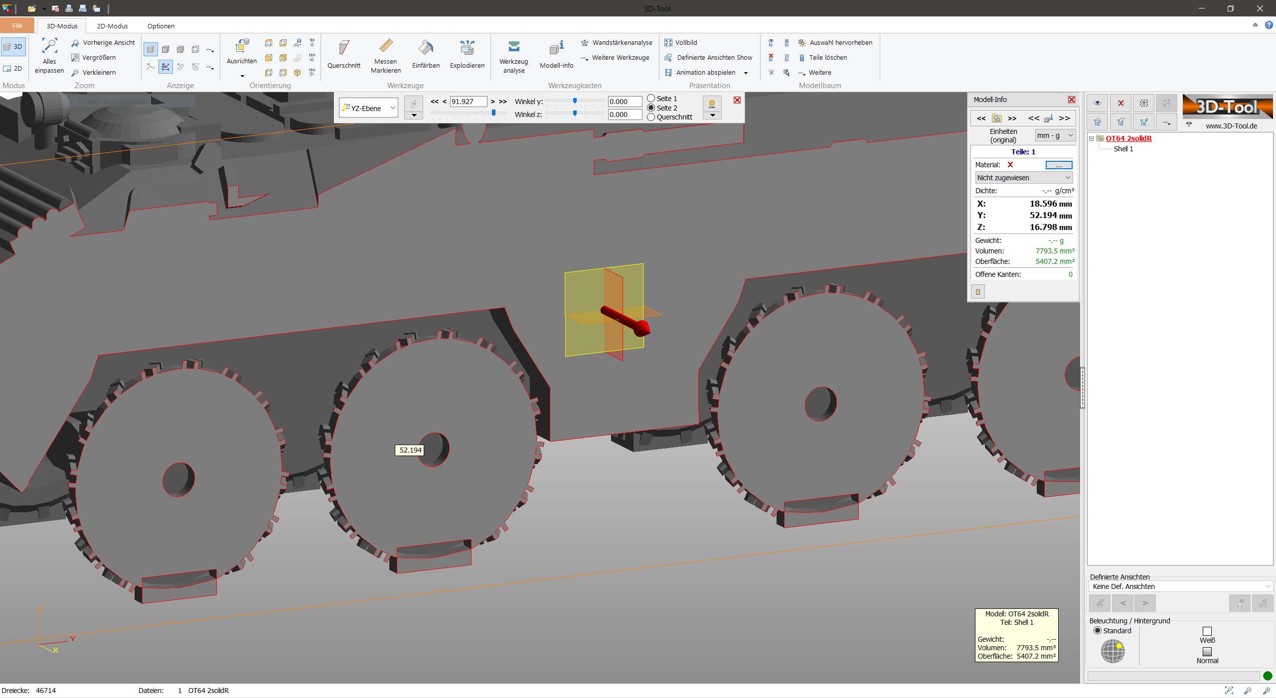Screen dimensions: 1276x698
Task: Collapse the OT64 2solidR tree node
Action: pos(1092,138)
